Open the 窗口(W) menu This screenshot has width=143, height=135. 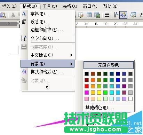pos(90,6)
